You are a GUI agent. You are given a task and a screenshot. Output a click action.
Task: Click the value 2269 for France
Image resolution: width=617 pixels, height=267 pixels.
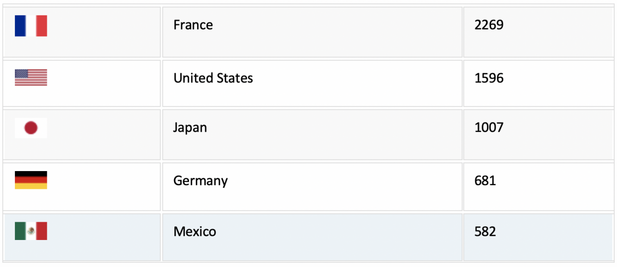[489, 25]
